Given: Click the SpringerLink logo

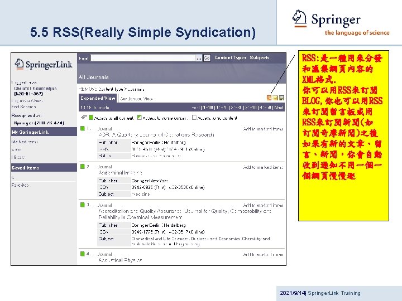Looking at the screenshot, I should (44, 65).
